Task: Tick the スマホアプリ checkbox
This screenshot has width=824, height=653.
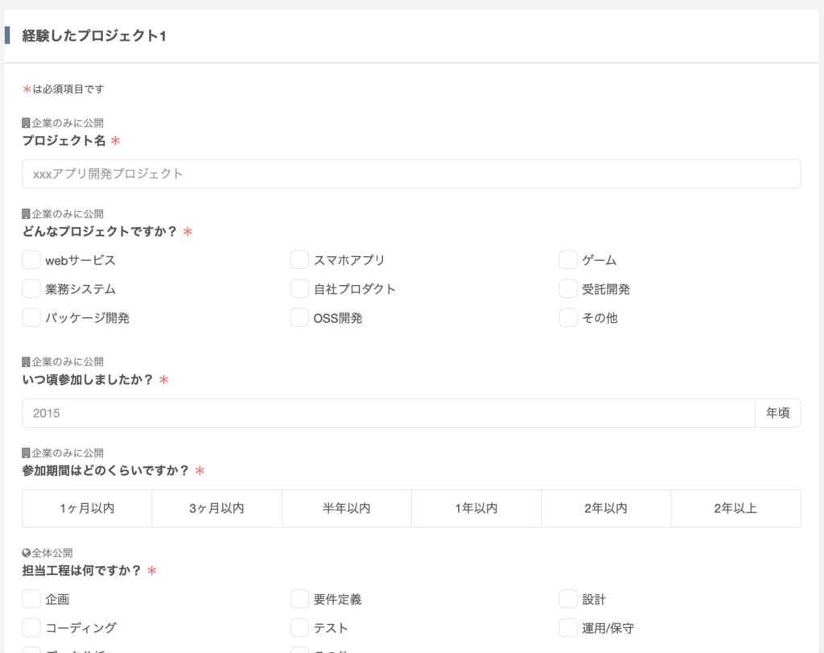Action: tap(299, 260)
